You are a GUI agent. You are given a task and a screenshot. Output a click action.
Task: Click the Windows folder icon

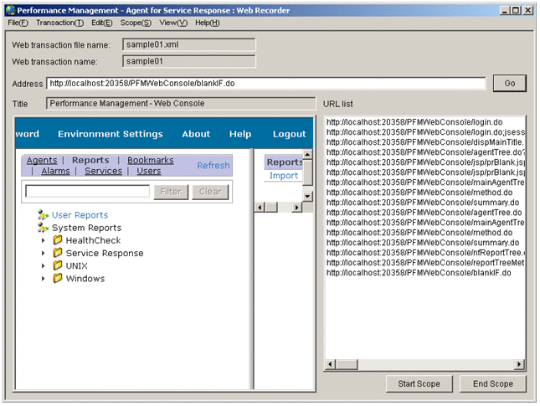(57, 278)
